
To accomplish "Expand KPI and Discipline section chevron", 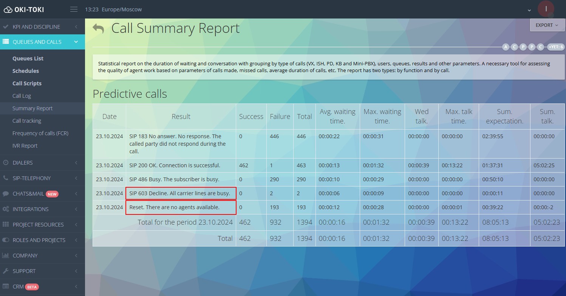I will point(76,27).
